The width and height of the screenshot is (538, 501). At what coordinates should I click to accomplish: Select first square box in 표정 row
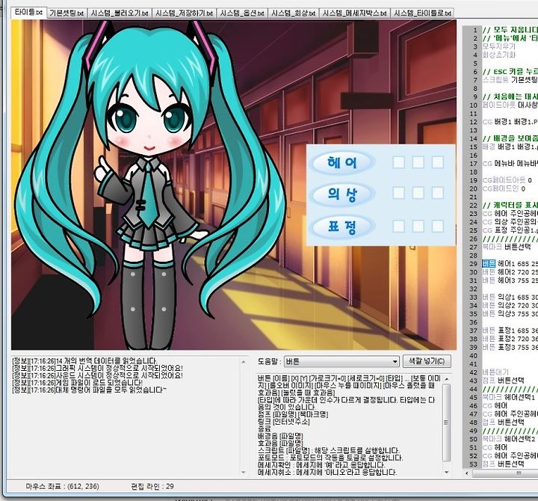pos(398,227)
